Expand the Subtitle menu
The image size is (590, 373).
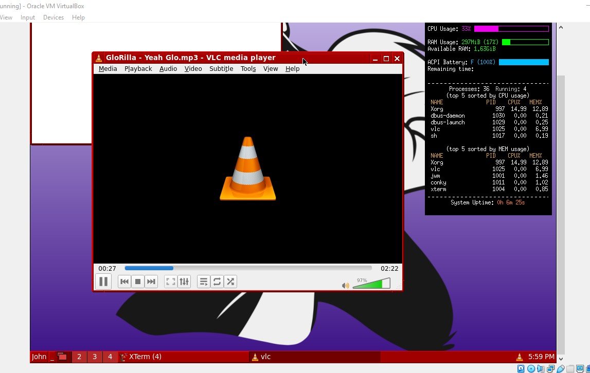(x=221, y=69)
